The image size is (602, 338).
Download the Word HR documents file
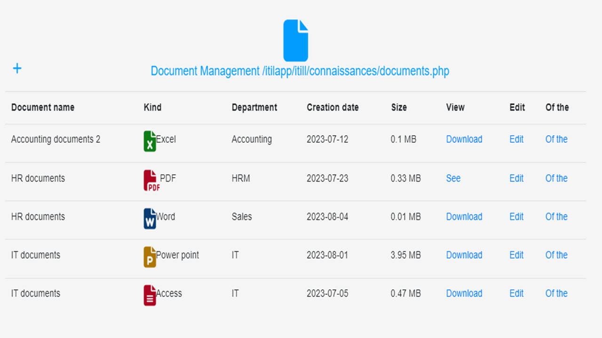pyautogui.click(x=464, y=217)
